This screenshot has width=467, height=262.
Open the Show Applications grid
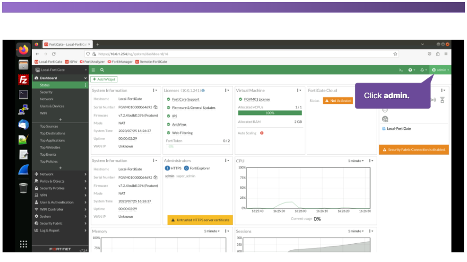[x=23, y=244]
